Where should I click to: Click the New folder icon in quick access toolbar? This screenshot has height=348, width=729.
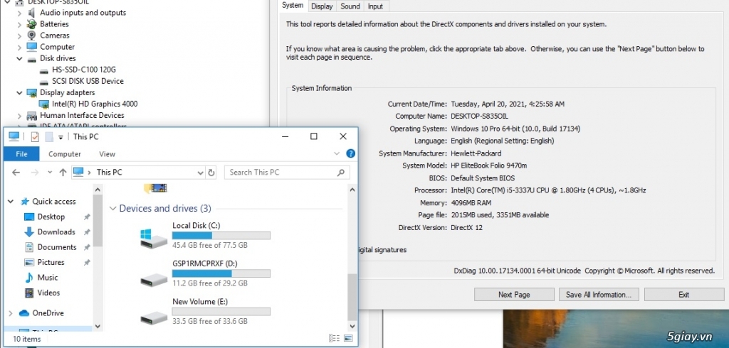point(49,136)
